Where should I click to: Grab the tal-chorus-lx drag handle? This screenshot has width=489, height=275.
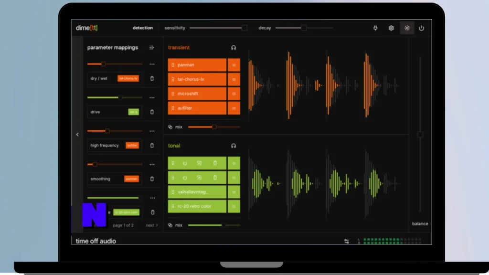pos(173,79)
